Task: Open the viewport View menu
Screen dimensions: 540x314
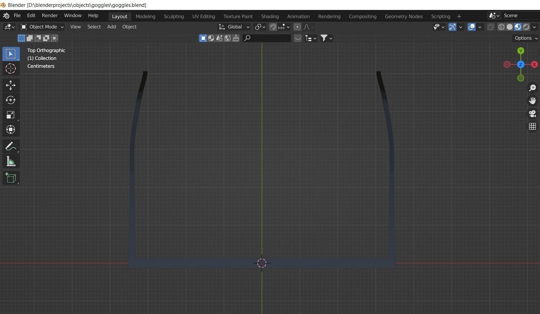Action: [75, 27]
